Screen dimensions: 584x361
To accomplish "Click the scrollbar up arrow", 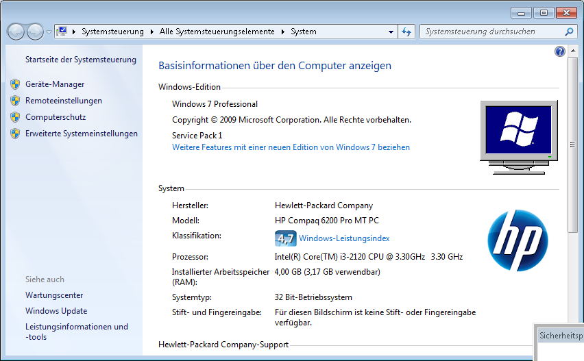I will pyautogui.click(x=573, y=51).
